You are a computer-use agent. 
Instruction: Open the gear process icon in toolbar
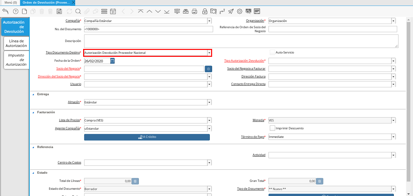[239, 11]
